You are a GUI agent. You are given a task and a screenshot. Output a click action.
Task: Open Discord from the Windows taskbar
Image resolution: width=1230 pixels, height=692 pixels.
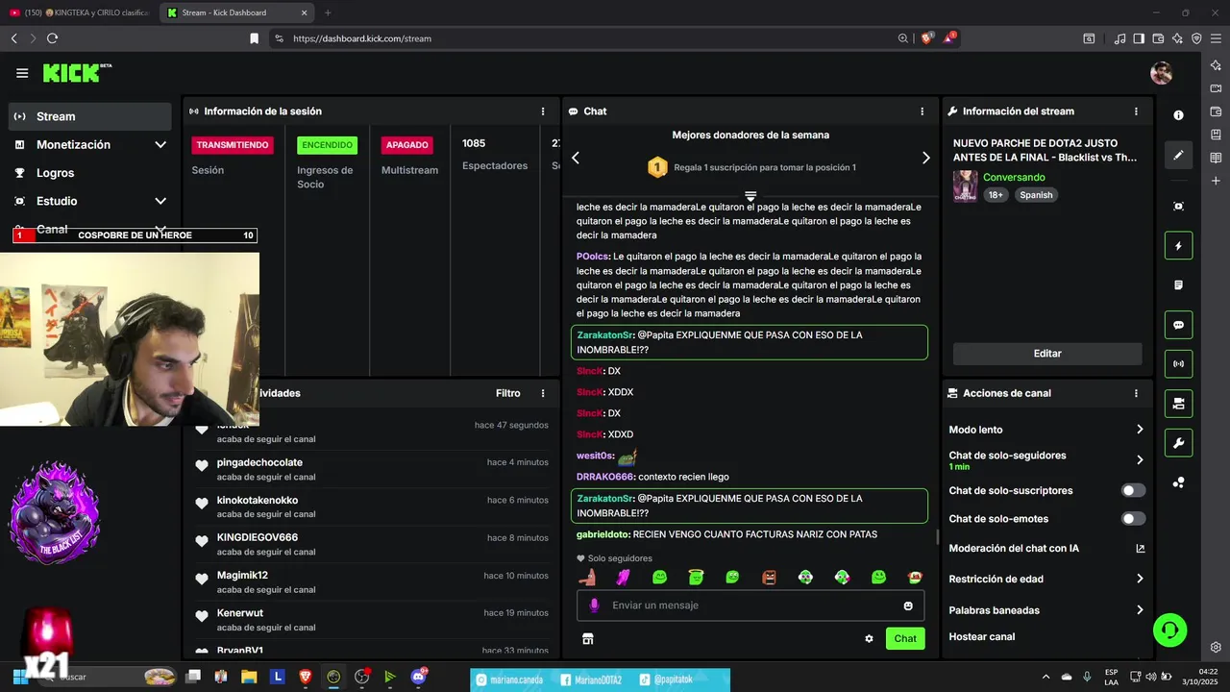click(x=418, y=677)
